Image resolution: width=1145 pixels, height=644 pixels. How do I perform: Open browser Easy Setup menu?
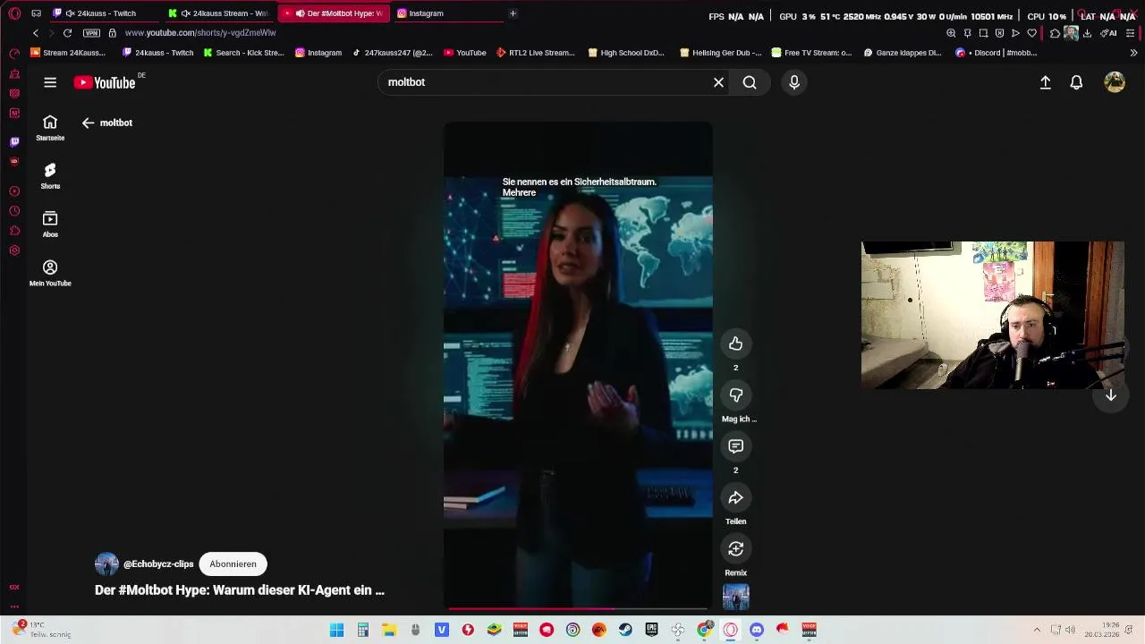click(1131, 33)
